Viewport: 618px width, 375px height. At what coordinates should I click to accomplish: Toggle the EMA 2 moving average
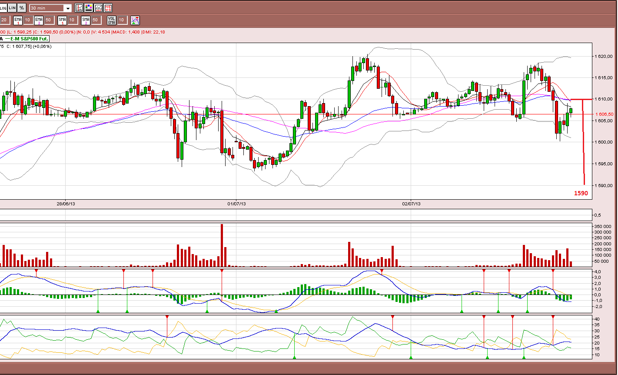pyautogui.click(x=39, y=20)
